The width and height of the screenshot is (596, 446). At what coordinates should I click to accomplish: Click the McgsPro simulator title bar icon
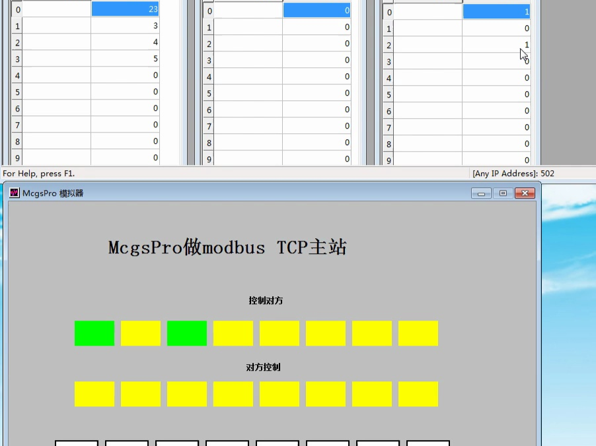click(x=14, y=193)
